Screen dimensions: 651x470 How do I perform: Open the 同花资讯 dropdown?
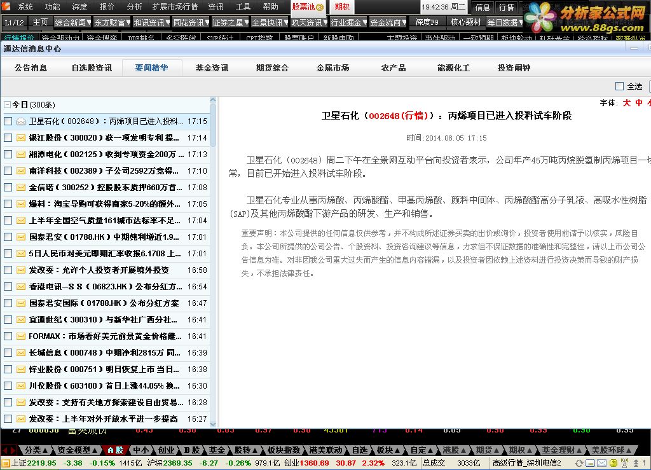[x=191, y=22]
